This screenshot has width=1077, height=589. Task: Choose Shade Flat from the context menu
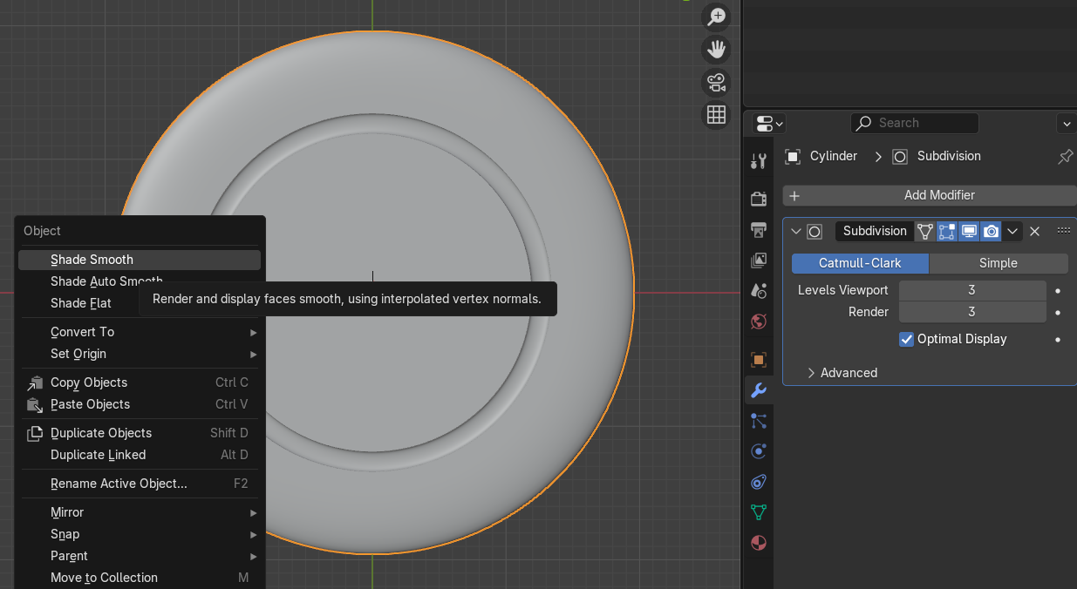pos(81,303)
